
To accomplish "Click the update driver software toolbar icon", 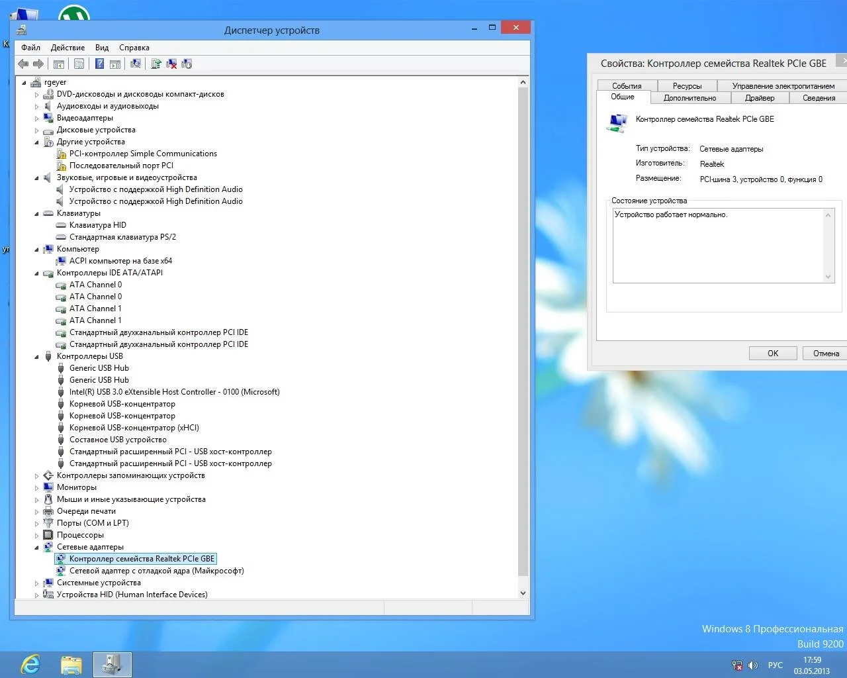I will [156, 64].
